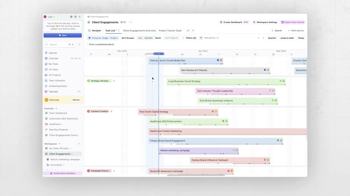Viewport: 350px width, 196px height.
Task: Open Luis account dropdown
Action: [x=49, y=17]
